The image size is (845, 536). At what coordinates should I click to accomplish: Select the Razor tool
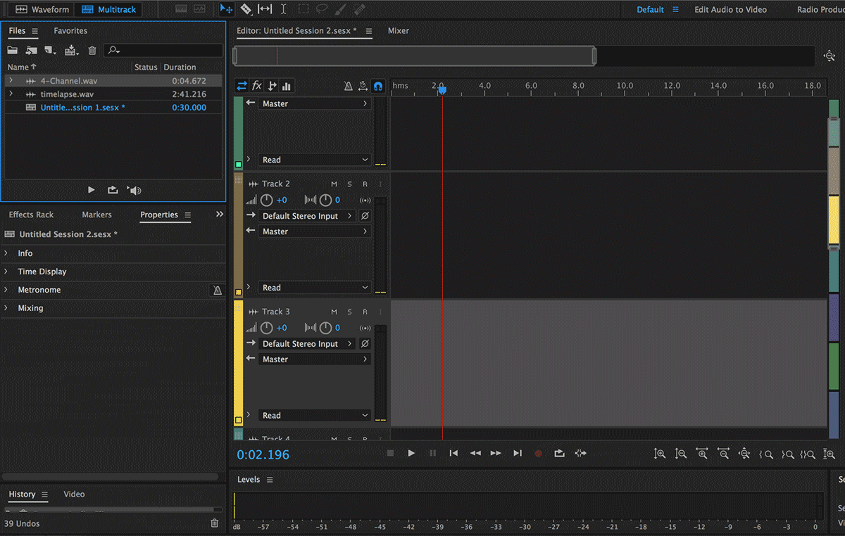click(x=246, y=9)
